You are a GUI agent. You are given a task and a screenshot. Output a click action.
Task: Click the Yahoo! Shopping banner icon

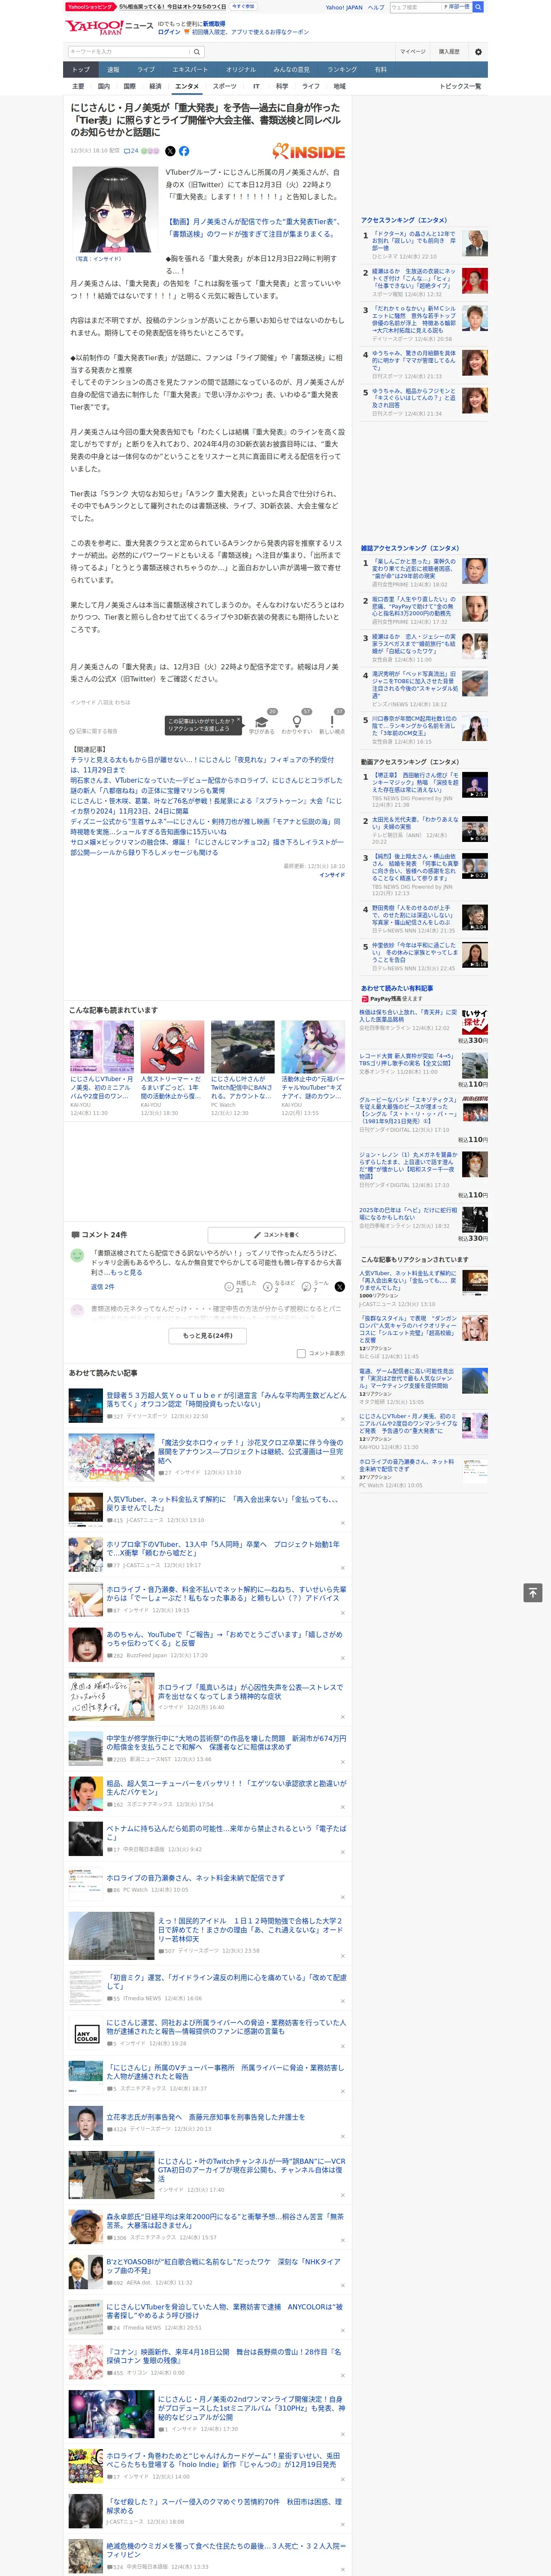(x=90, y=6)
